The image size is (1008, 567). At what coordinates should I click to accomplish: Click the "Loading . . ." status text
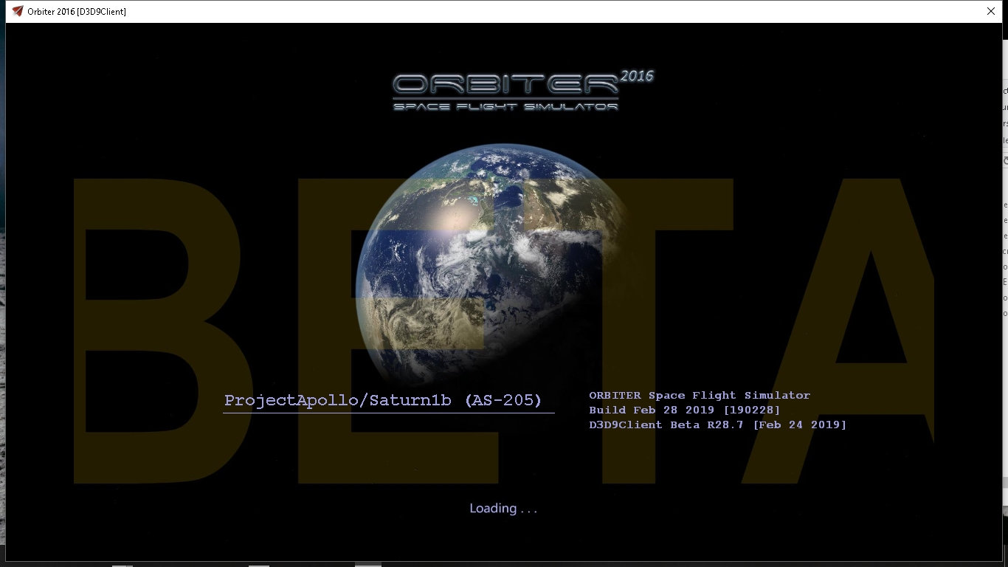[x=503, y=508]
